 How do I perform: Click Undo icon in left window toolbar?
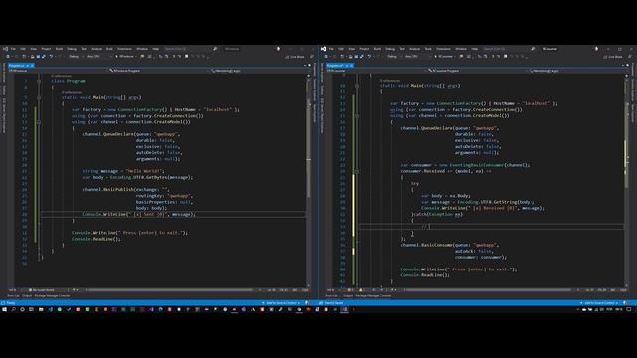[x=51, y=57]
